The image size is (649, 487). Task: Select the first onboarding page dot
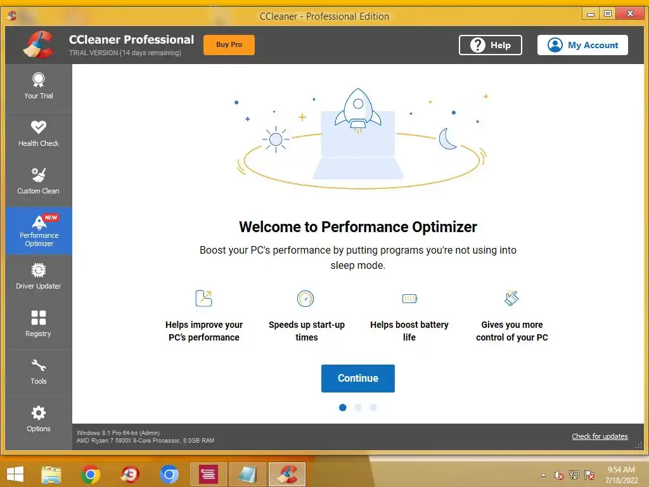[343, 408]
